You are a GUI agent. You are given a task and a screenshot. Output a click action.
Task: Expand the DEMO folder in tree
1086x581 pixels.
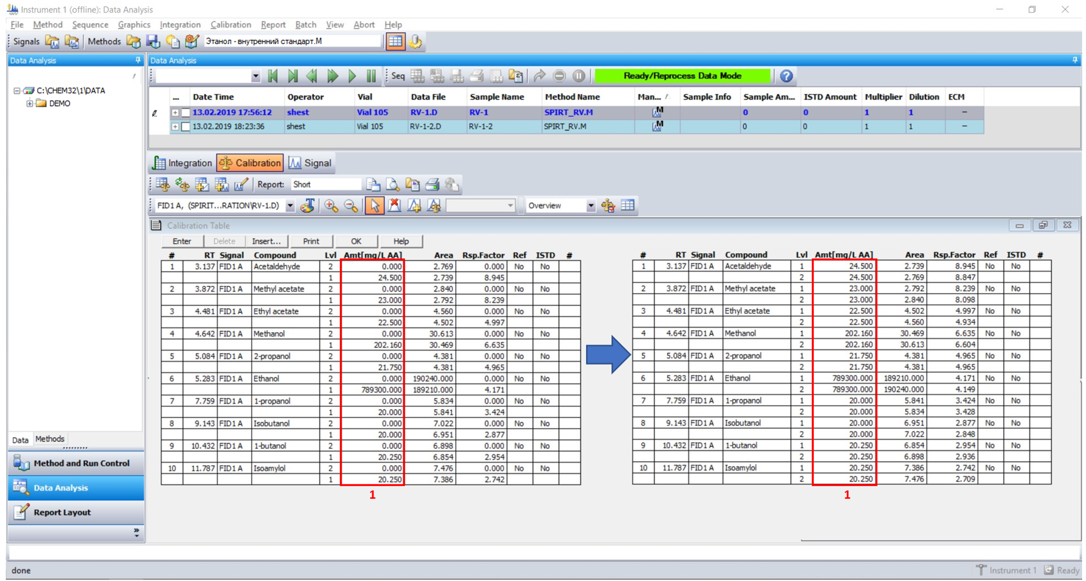29,104
